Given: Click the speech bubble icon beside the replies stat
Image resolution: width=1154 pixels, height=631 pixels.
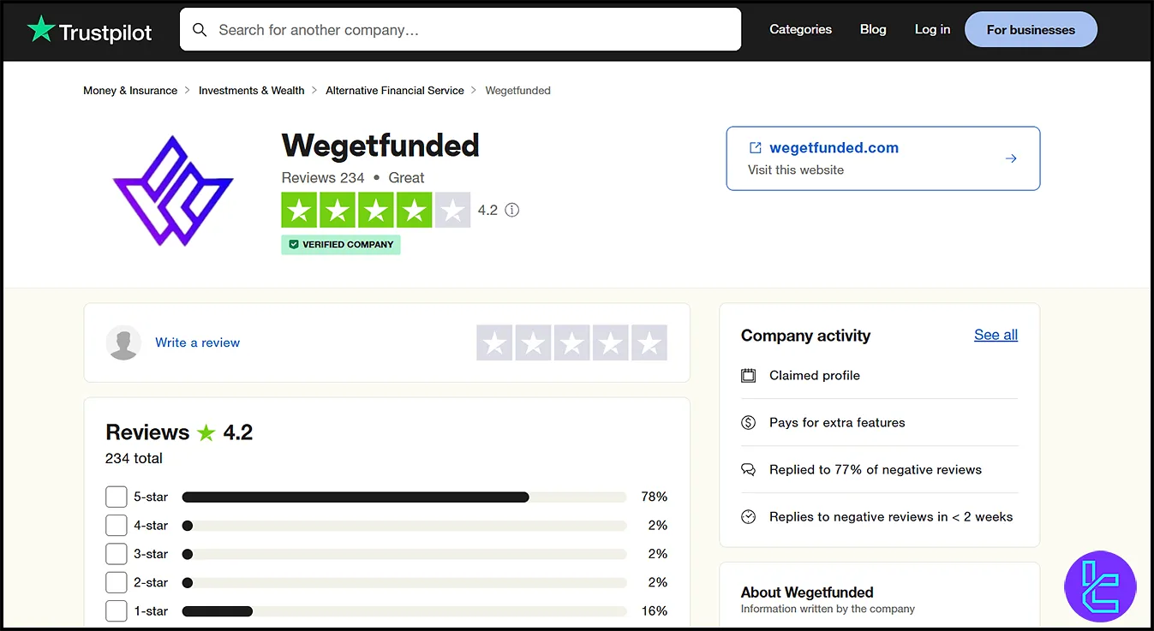Looking at the screenshot, I should pos(749,469).
